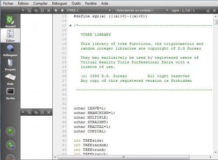Open the Fichier menu
The height and width of the screenshot is (160, 218).
pyautogui.click(x=8, y=3)
